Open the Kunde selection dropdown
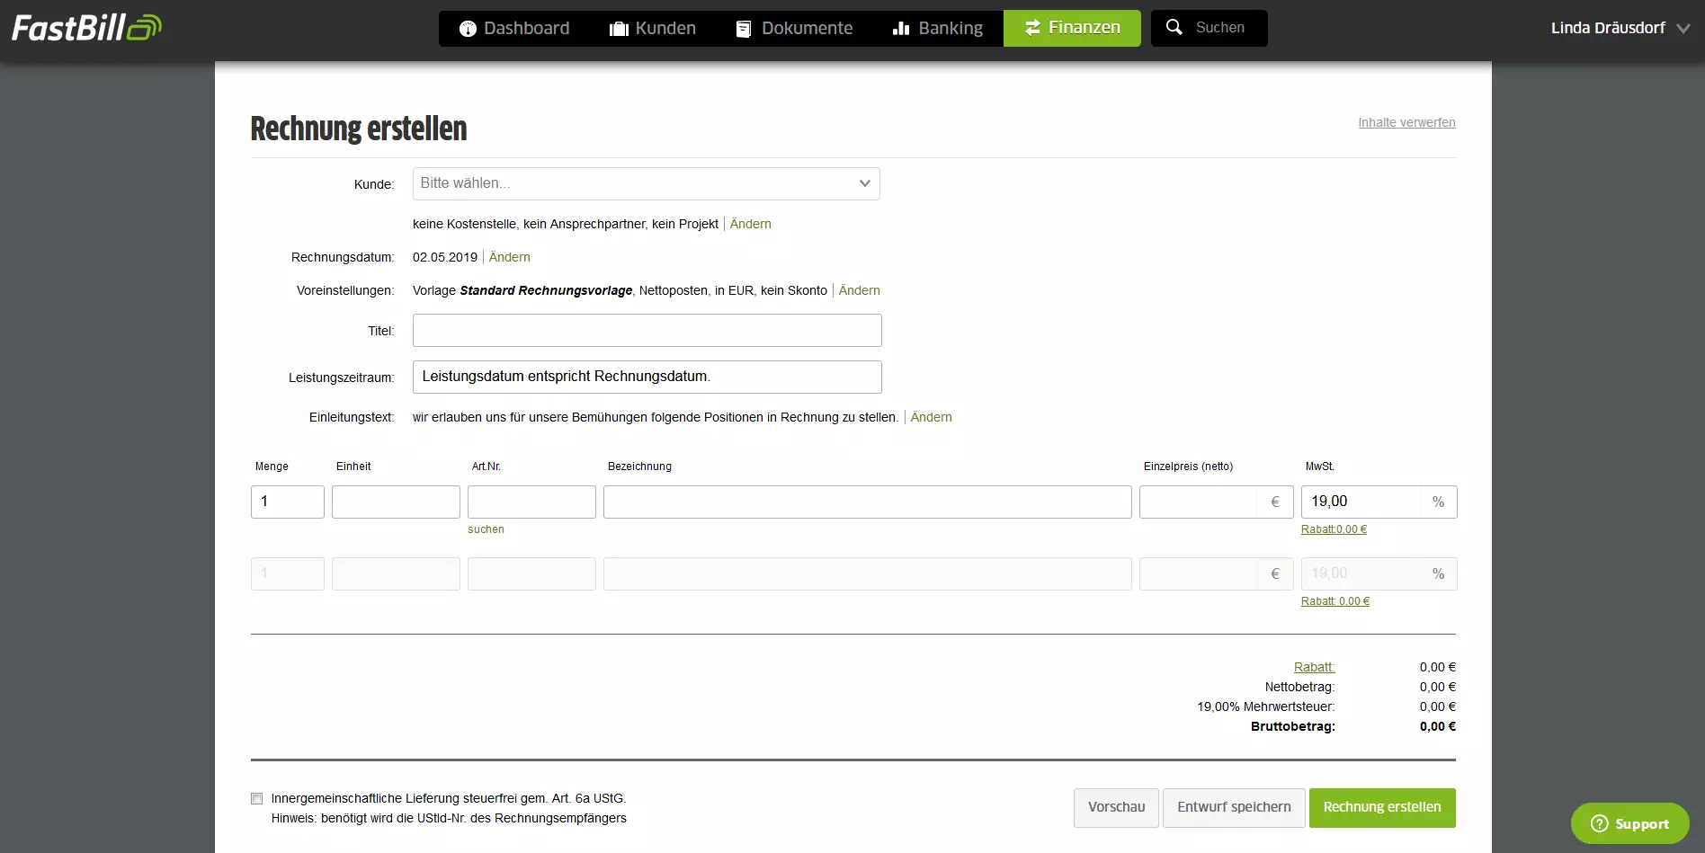 646,183
